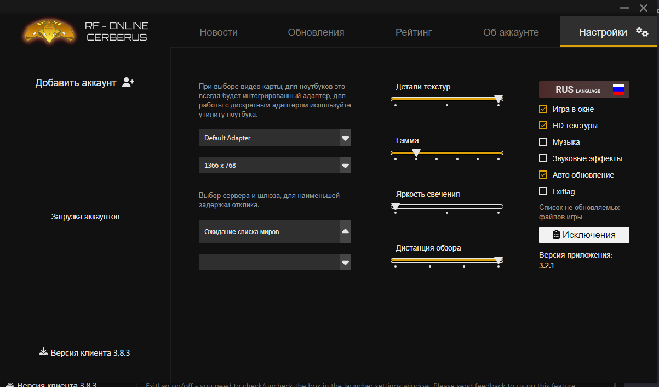659x387 pixels.
Task: Click the settings gears icon
Action: point(642,32)
